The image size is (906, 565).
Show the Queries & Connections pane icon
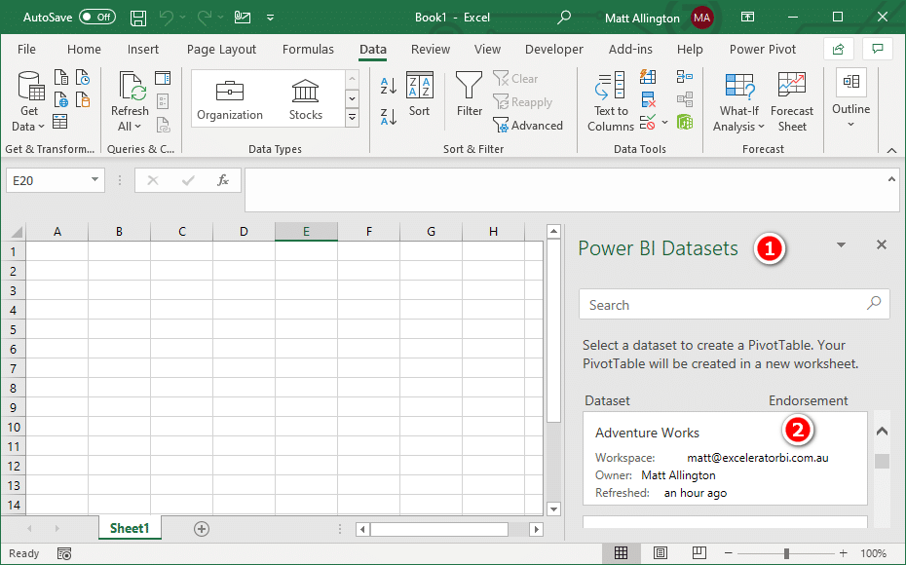click(163, 77)
